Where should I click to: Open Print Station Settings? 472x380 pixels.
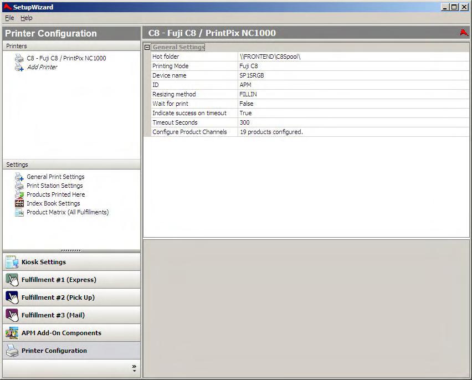click(54, 186)
